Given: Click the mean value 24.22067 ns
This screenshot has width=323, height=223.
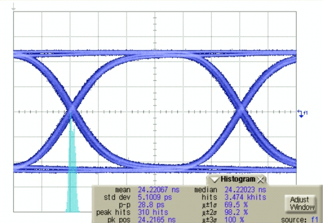Looking at the screenshot, I should click(x=158, y=189).
